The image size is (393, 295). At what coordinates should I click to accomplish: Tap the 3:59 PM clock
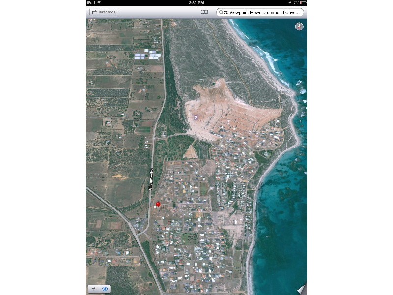[196, 3]
